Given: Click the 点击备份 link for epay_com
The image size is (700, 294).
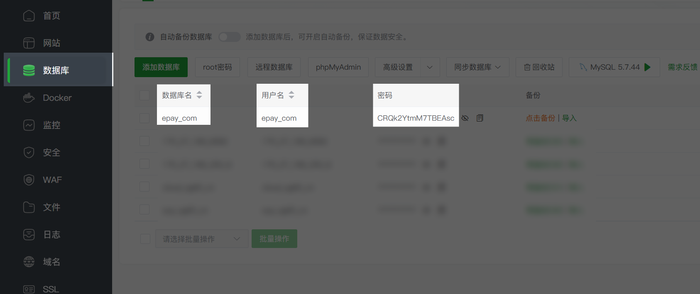Looking at the screenshot, I should click(540, 118).
